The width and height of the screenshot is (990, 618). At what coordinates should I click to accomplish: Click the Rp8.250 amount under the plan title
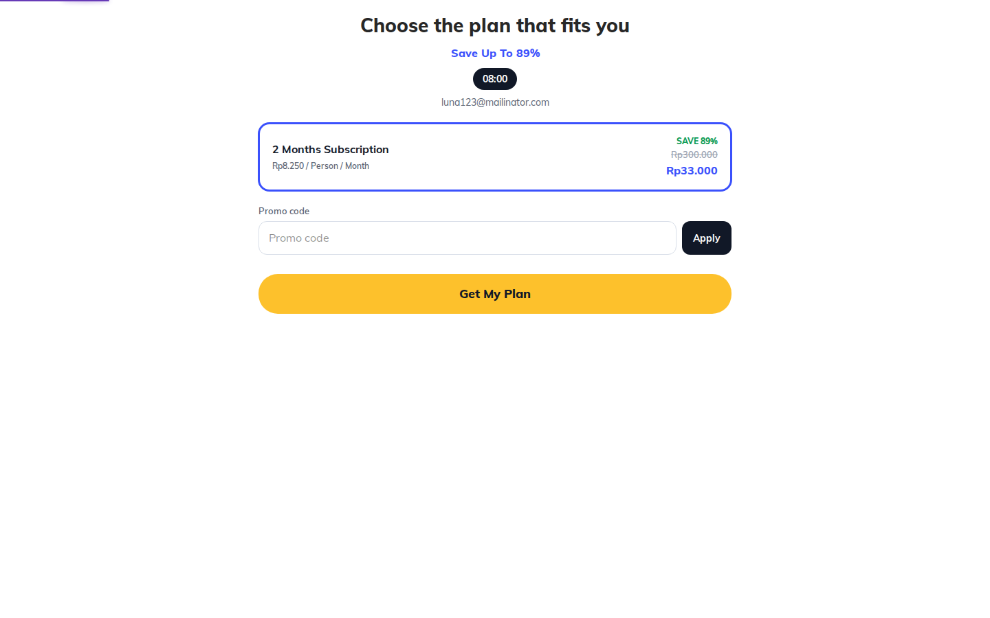click(x=288, y=165)
